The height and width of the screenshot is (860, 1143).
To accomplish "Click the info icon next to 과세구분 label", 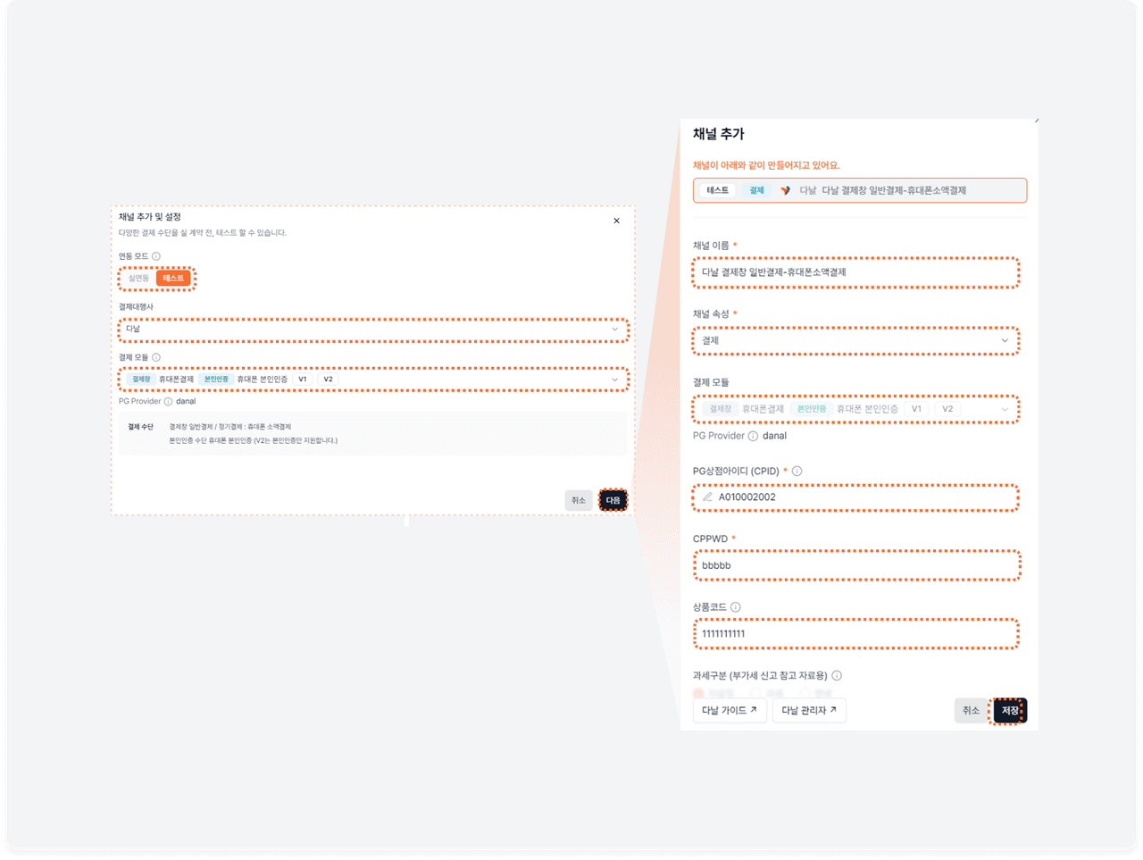I will pos(837,676).
